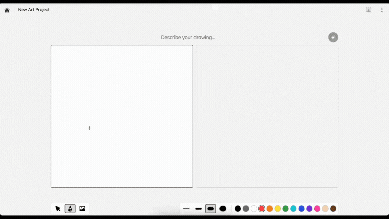
Task: Open the three-dot more options menu
Action: click(x=382, y=10)
